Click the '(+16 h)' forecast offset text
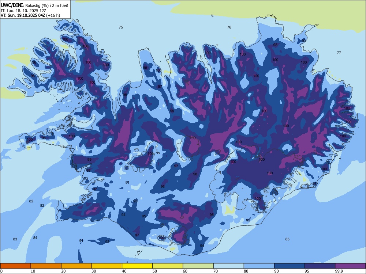The width and height of the screenshot is (366, 274). [x=53, y=16]
